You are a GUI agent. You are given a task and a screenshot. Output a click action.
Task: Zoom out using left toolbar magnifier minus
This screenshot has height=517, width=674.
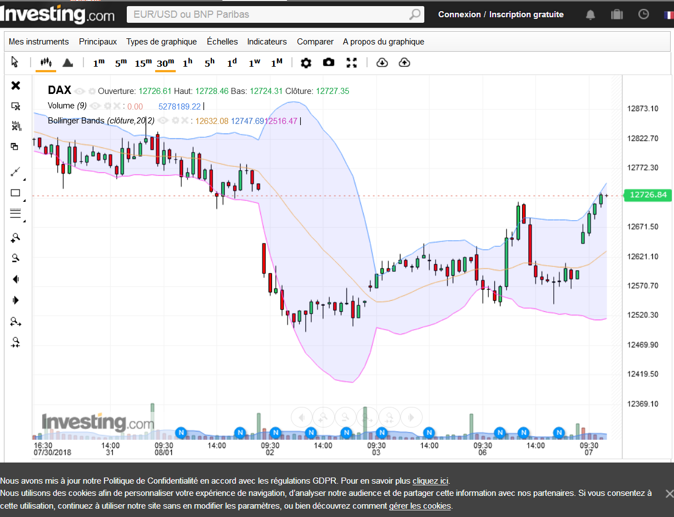point(16,258)
